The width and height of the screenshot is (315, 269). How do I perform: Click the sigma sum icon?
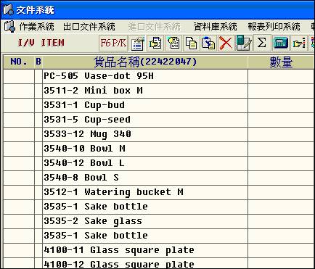coord(261,43)
